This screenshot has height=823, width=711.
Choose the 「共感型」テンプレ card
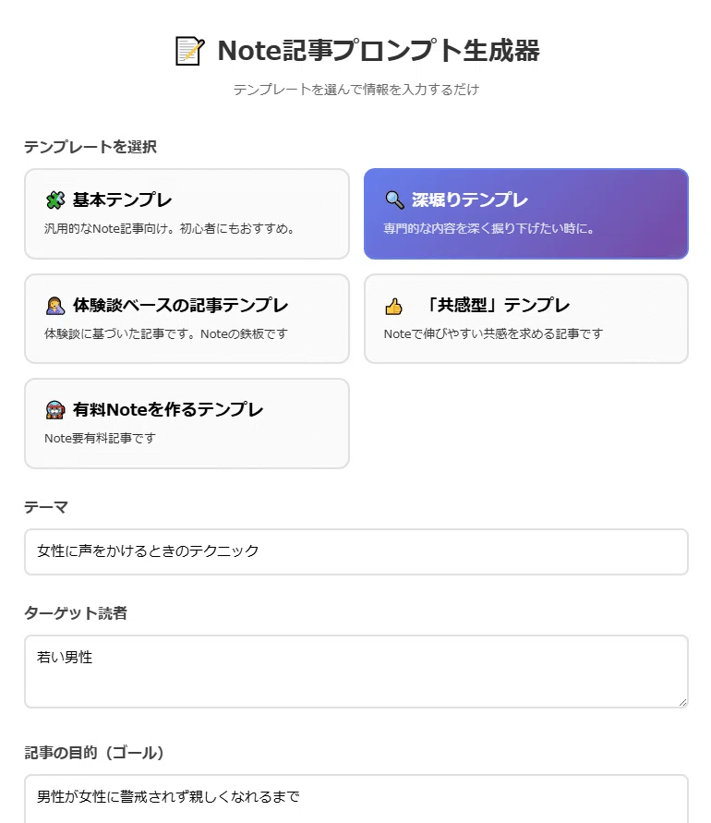(x=525, y=319)
